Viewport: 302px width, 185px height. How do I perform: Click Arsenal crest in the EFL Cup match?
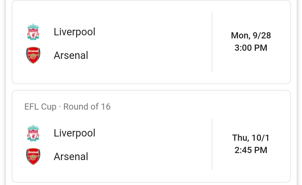click(x=33, y=156)
